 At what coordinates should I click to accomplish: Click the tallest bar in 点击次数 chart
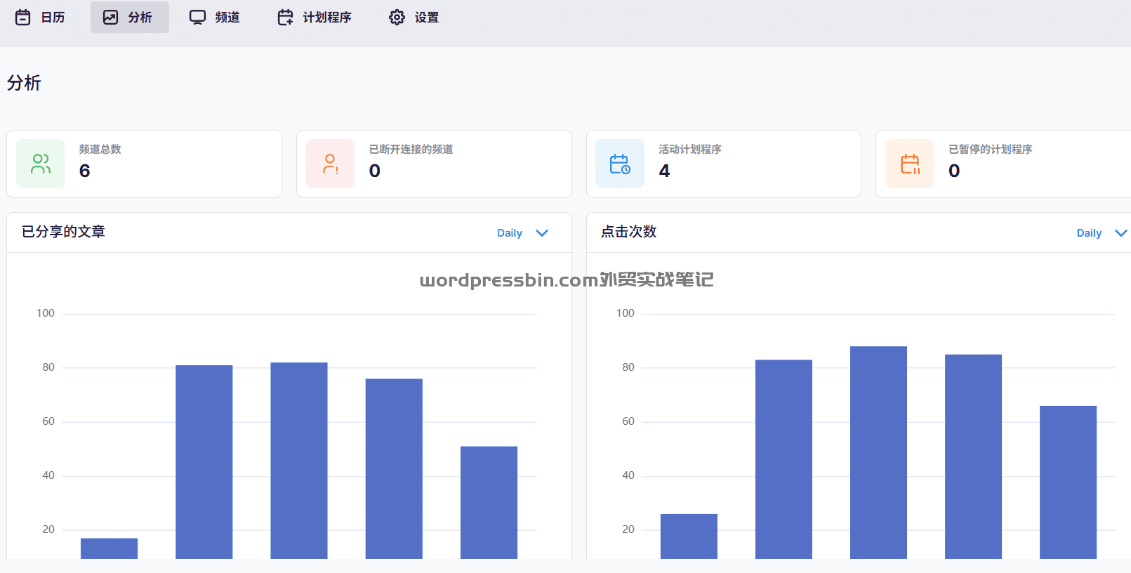coord(878,452)
